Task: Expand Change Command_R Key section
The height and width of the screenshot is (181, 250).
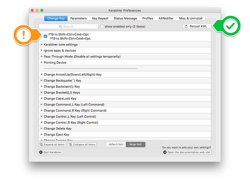Action: click(x=41, y=110)
